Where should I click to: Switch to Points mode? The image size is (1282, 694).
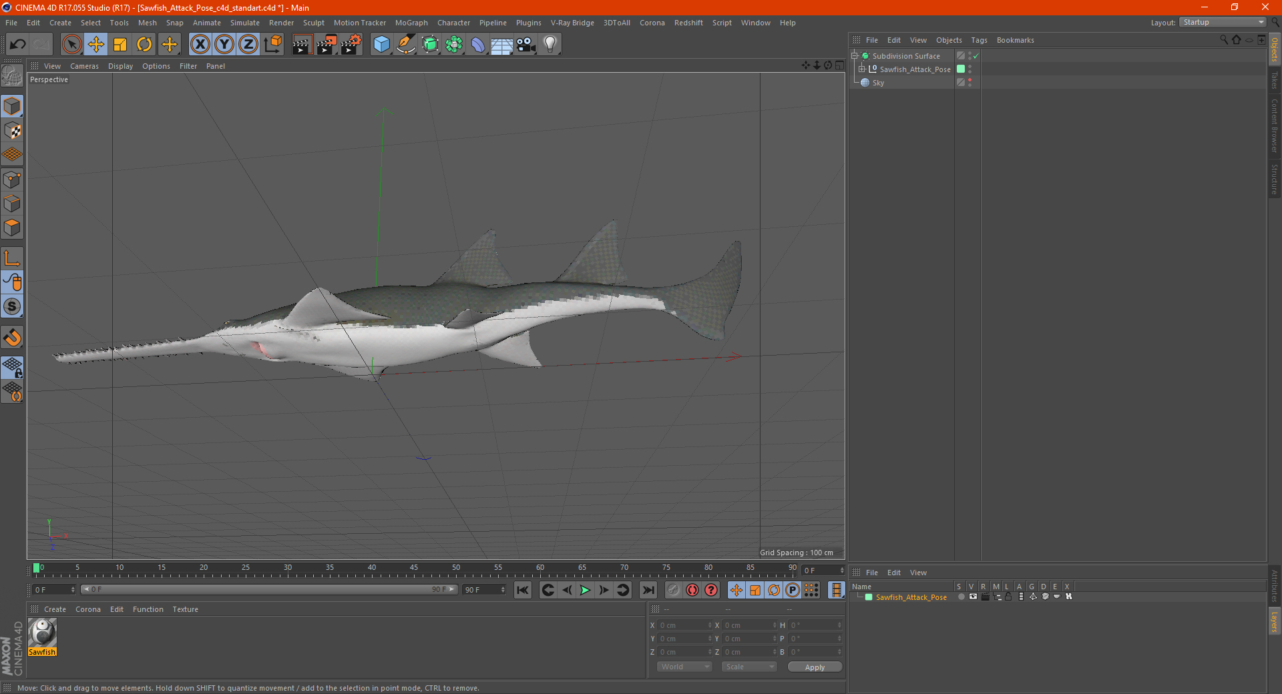(x=13, y=179)
